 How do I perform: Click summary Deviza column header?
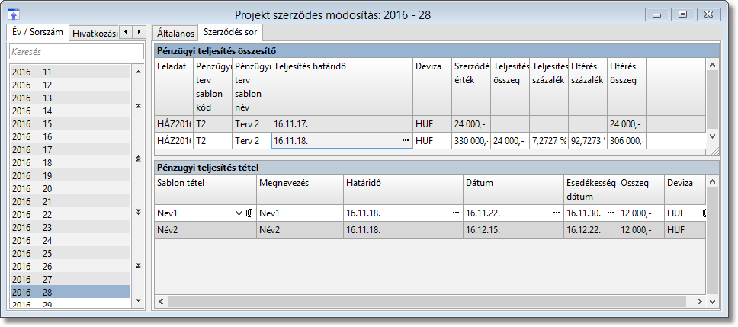coord(432,87)
